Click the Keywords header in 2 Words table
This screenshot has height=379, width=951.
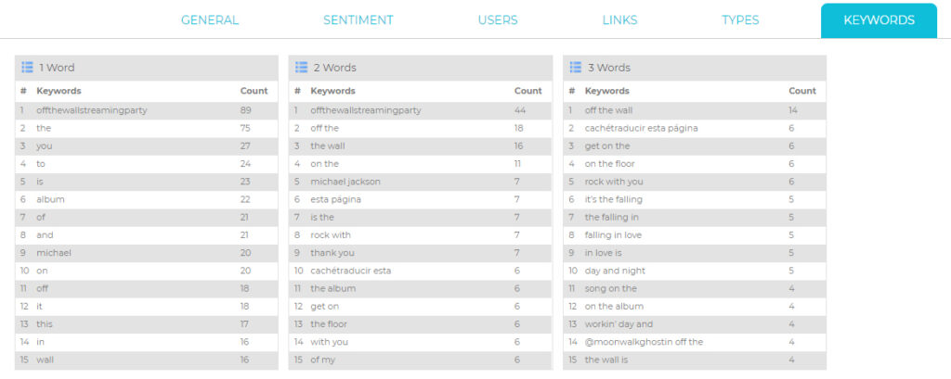(333, 91)
